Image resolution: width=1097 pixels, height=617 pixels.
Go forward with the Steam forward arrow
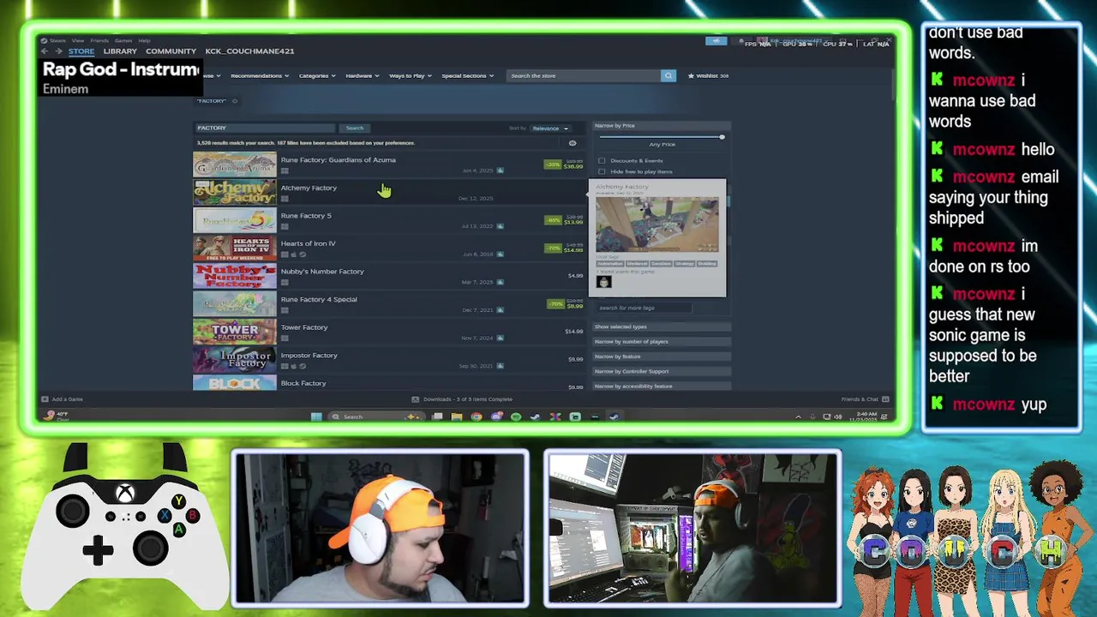58,51
